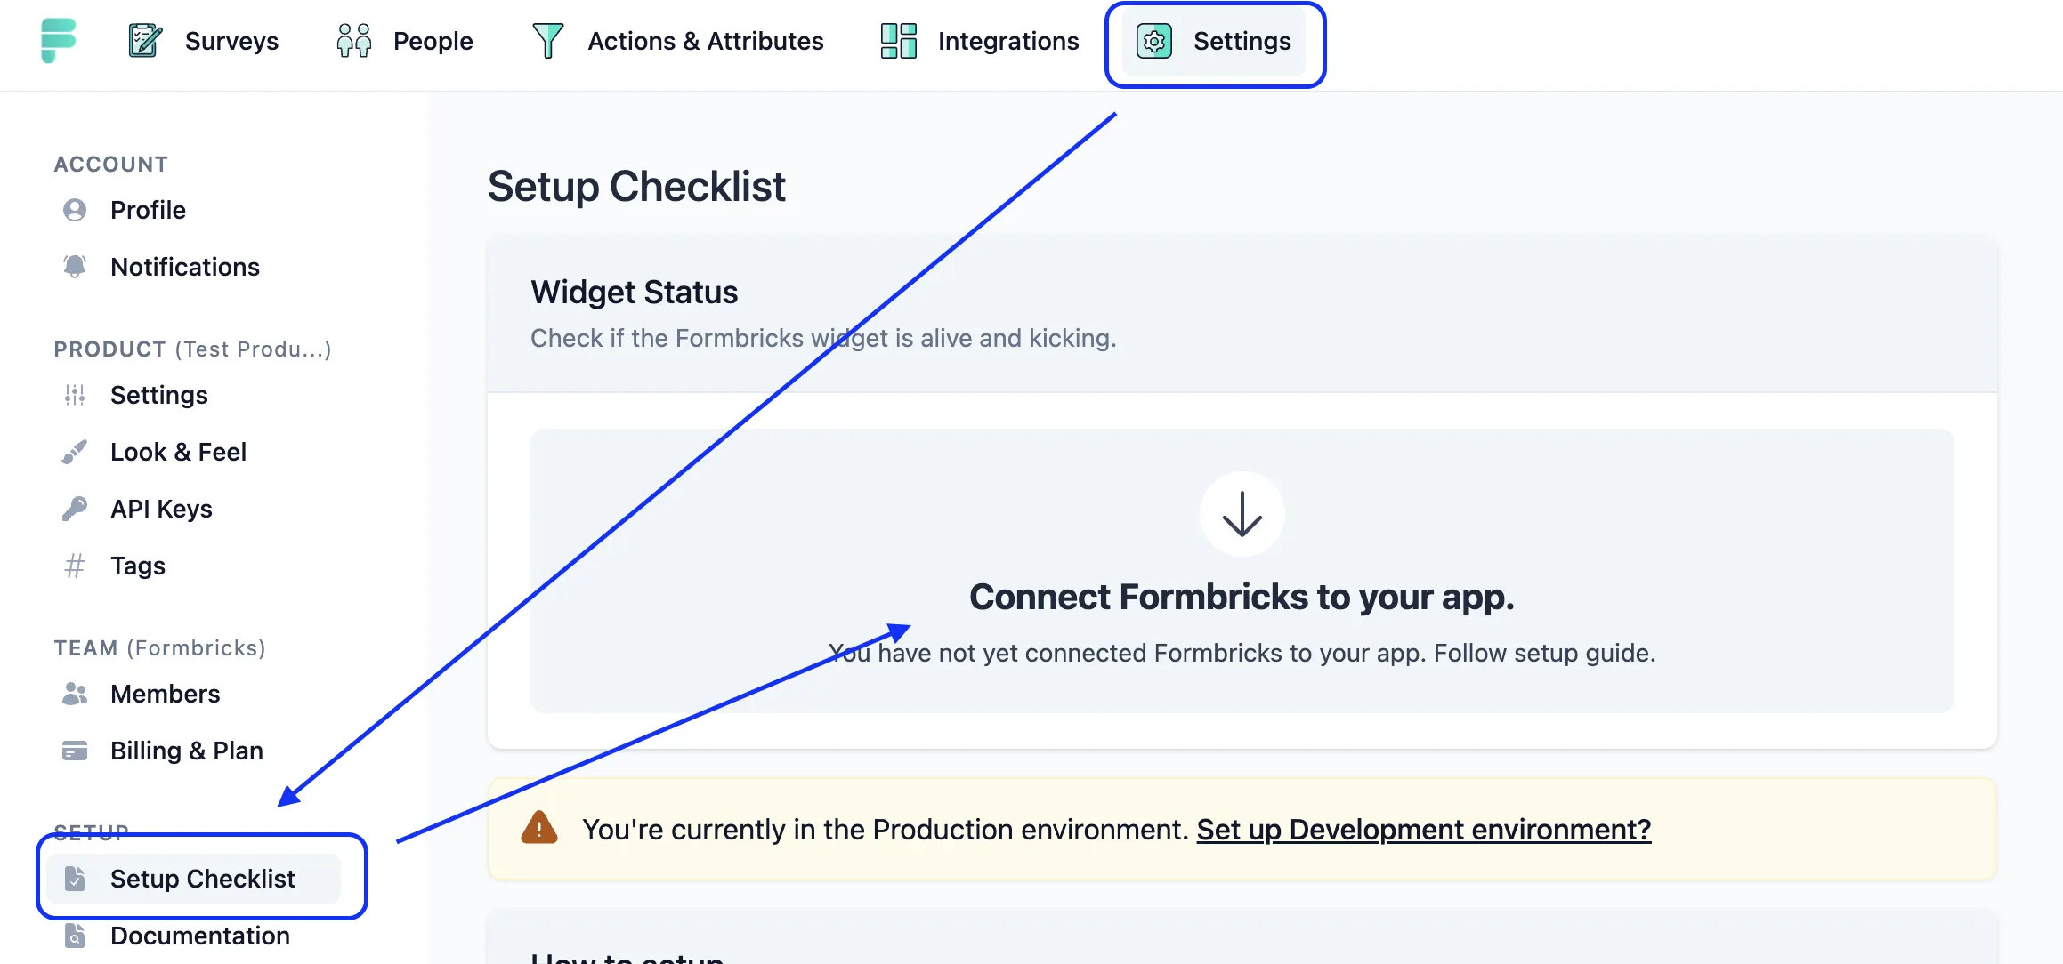Click the Profile avatar icon

click(x=75, y=210)
